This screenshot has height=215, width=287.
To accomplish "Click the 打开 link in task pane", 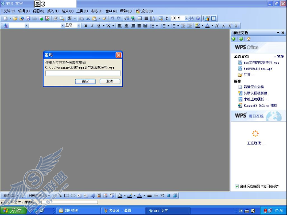I will point(247,75).
